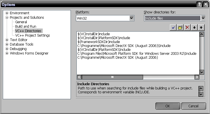This screenshot has width=210, height=114.
Task: Click the New Line folder icon
Action: click(180, 27)
